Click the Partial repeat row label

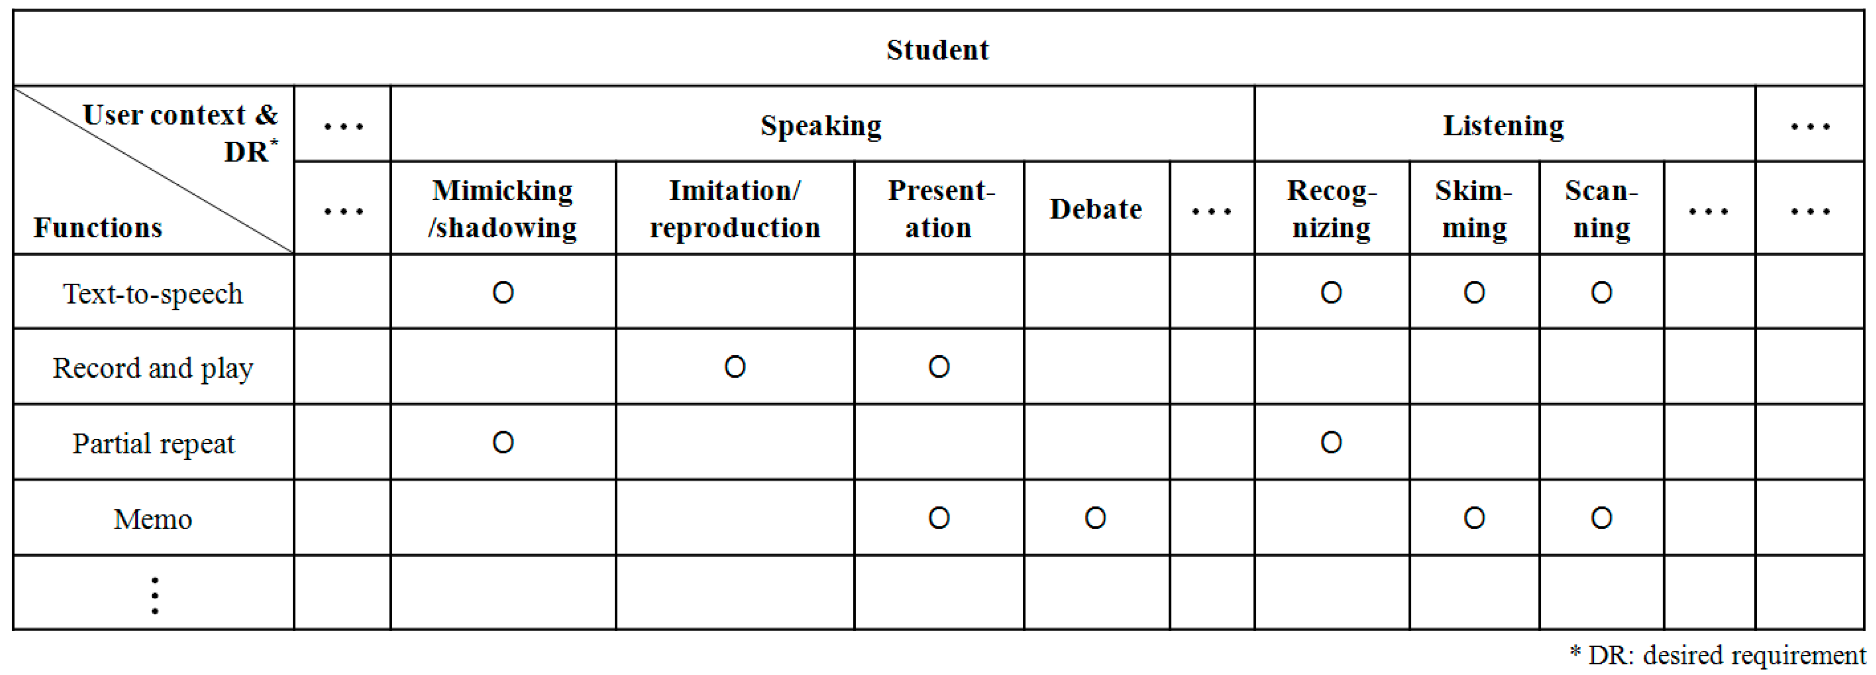tap(153, 443)
